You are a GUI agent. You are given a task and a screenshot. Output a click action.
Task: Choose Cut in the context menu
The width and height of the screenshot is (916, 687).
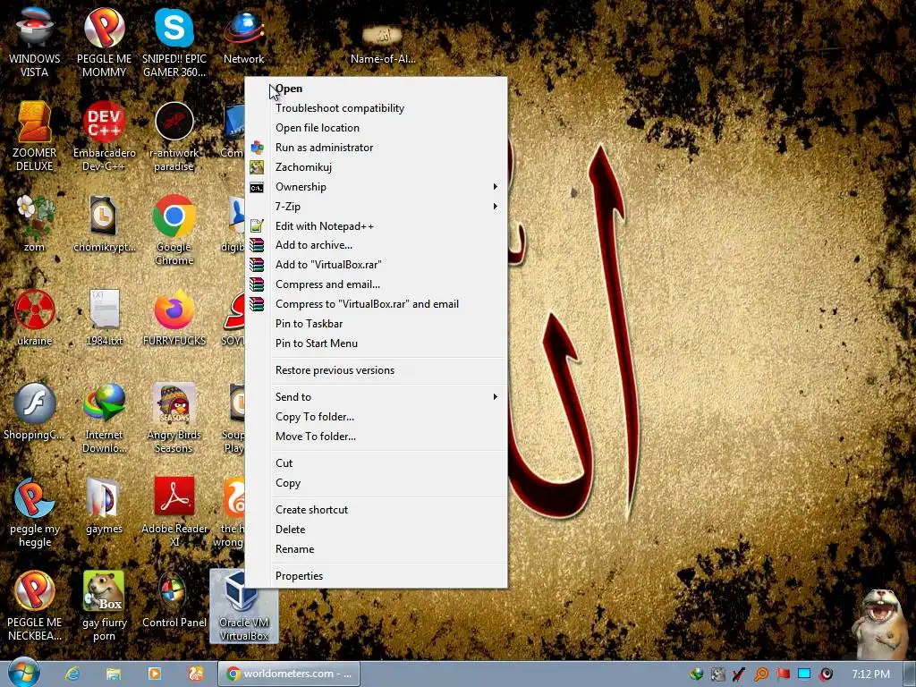377,463
